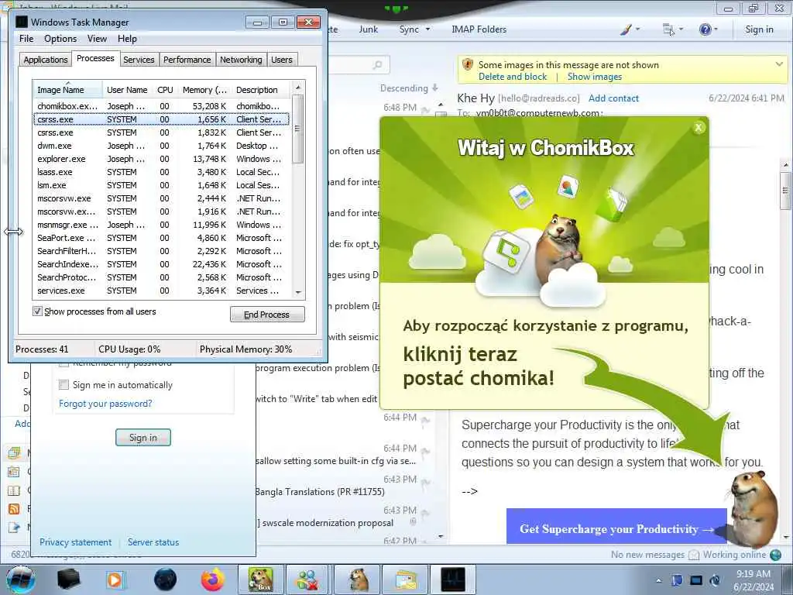
Task: Click the tray icon nearest the clock
Action: [715, 580]
